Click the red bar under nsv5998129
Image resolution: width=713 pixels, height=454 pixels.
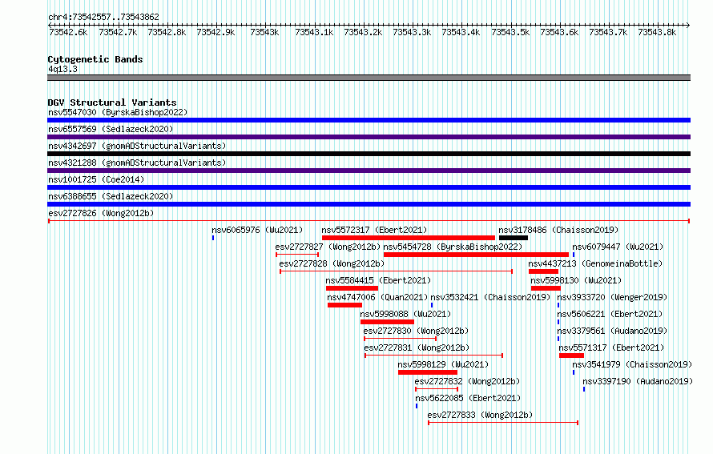pos(428,372)
